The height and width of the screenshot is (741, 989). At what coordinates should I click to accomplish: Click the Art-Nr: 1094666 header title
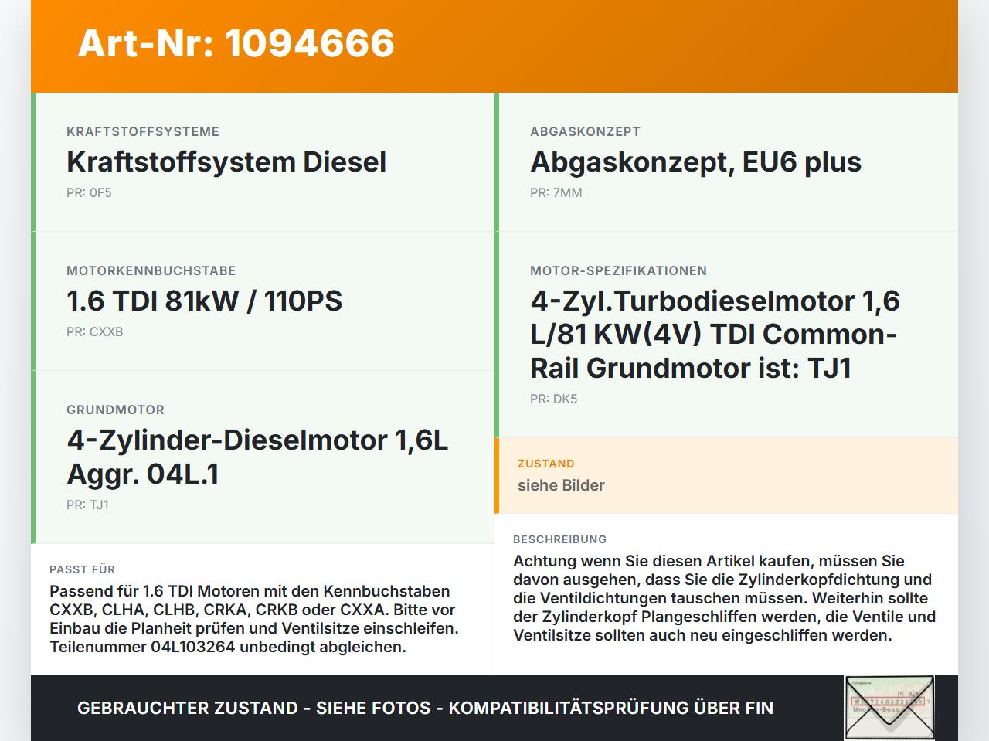236,43
